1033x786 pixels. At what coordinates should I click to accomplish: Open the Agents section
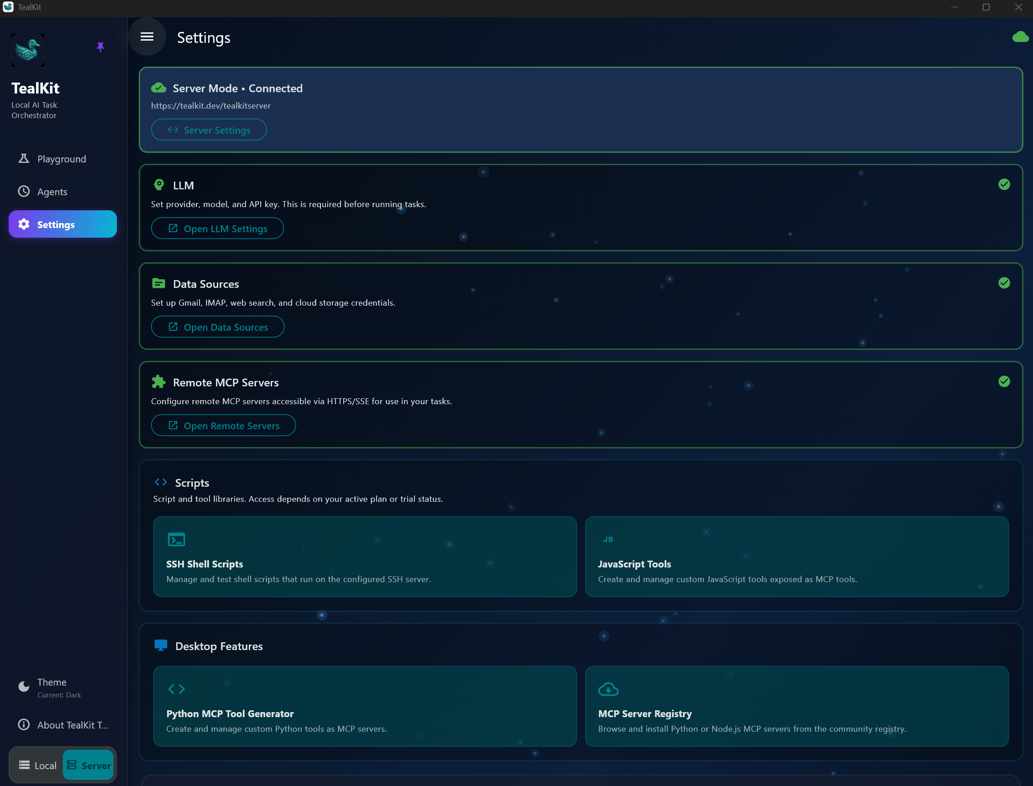(x=63, y=191)
